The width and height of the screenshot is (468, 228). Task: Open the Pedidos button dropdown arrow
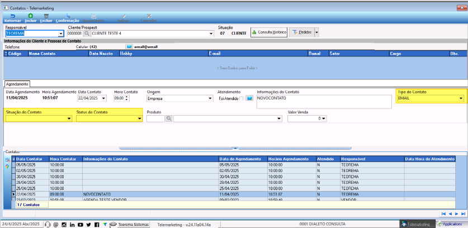pyautogui.click(x=316, y=32)
